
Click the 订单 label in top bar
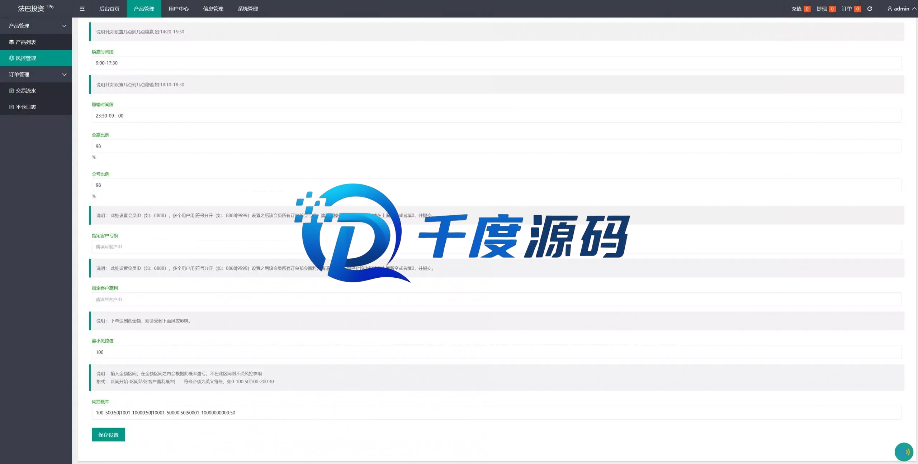pos(847,9)
